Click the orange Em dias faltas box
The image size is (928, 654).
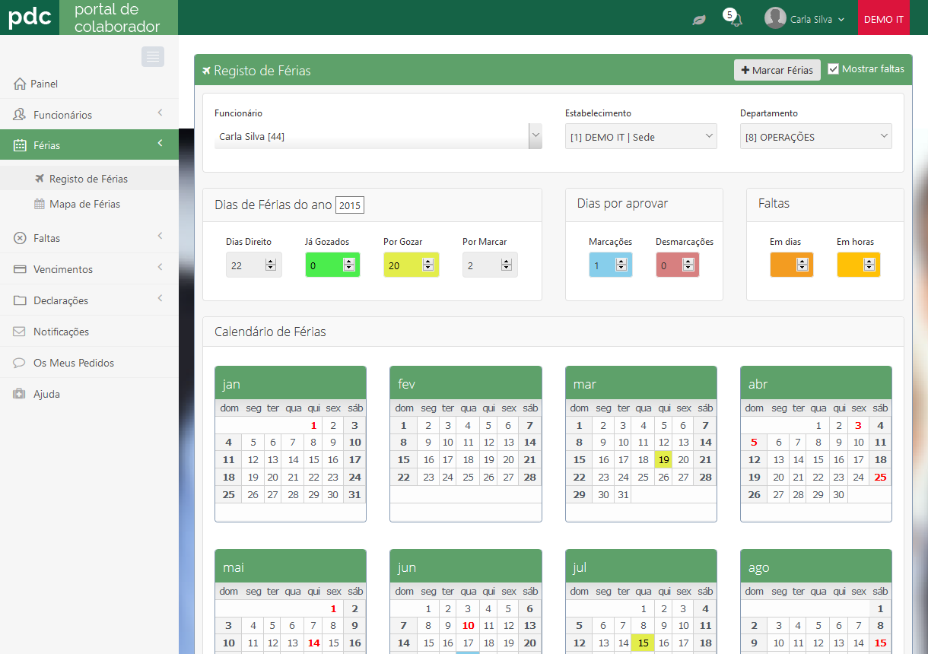pyautogui.click(x=791, y=265)
